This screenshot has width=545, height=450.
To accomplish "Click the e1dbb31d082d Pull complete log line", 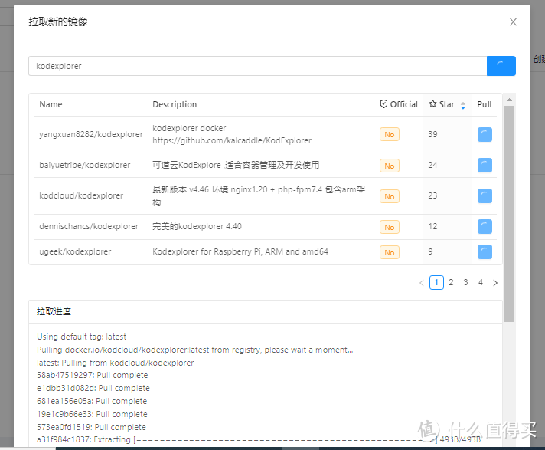I will pos(93,388).
